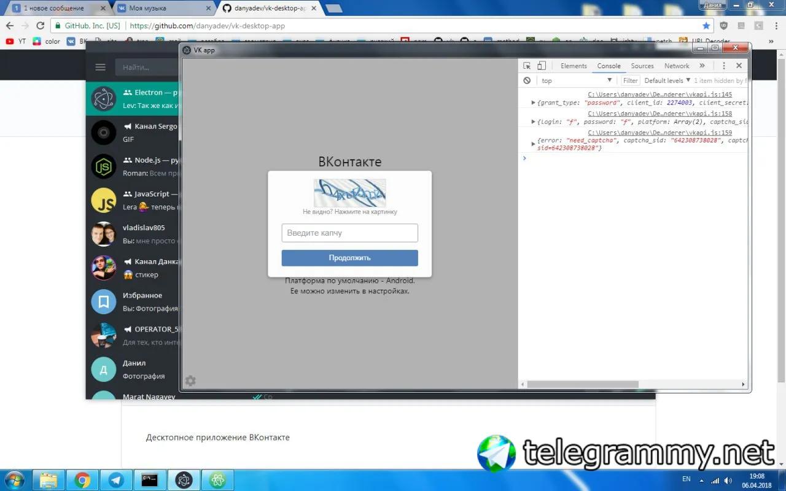786x491 pixels.
Task: Open the hamburger menu in the Telegram window
Action: click(101, 67)
